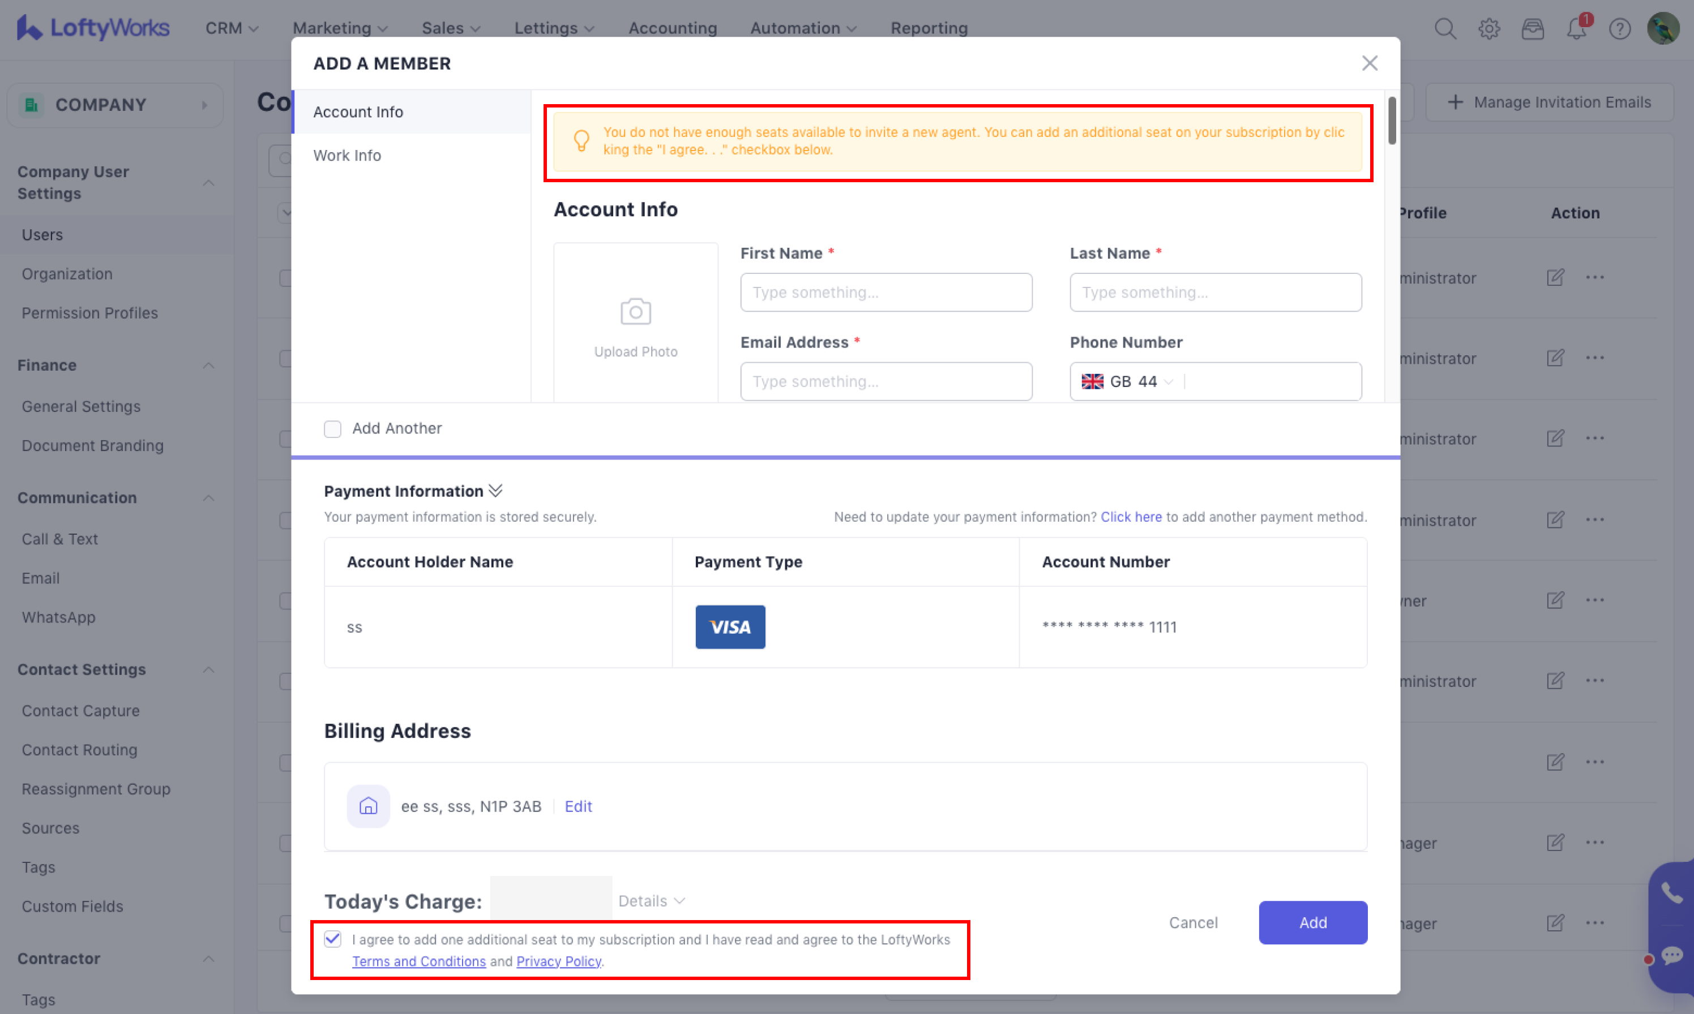Click the help question mark icon
1694x1014 pixels.
point(1619,29)
